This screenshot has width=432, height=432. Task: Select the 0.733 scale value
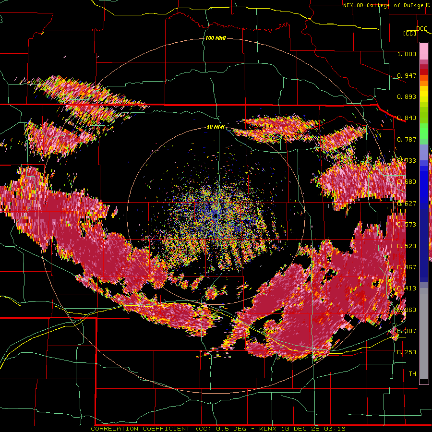point(407,161)
